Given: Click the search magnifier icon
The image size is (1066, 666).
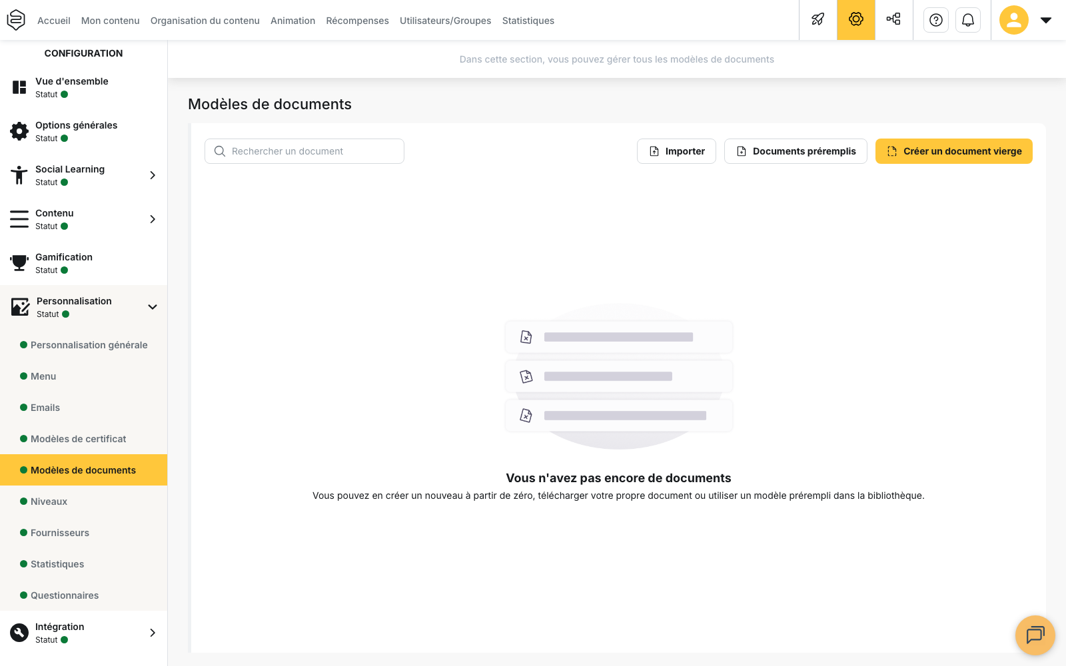Looking at the screenshot, I should [220, 151].
